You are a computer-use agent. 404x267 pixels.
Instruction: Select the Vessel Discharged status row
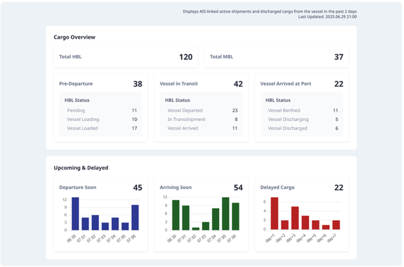coord(302,128)
